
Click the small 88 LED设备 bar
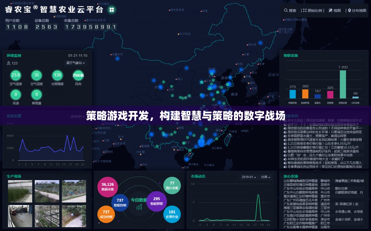356,97
